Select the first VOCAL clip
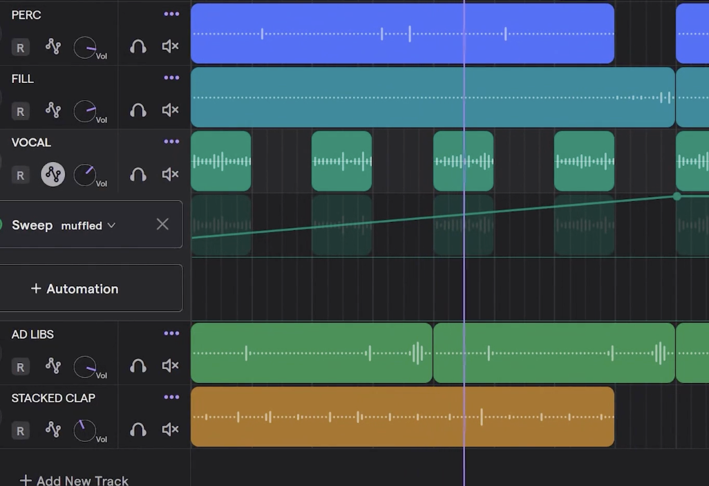 pos(220,161)
